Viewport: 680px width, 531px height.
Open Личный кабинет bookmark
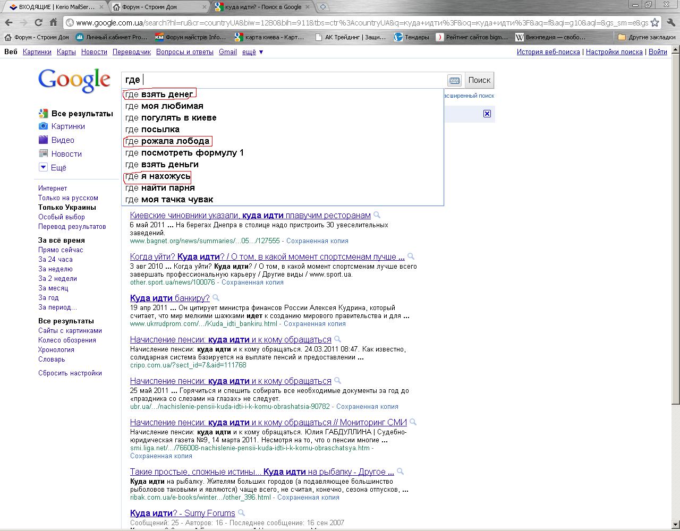(111, 37)
